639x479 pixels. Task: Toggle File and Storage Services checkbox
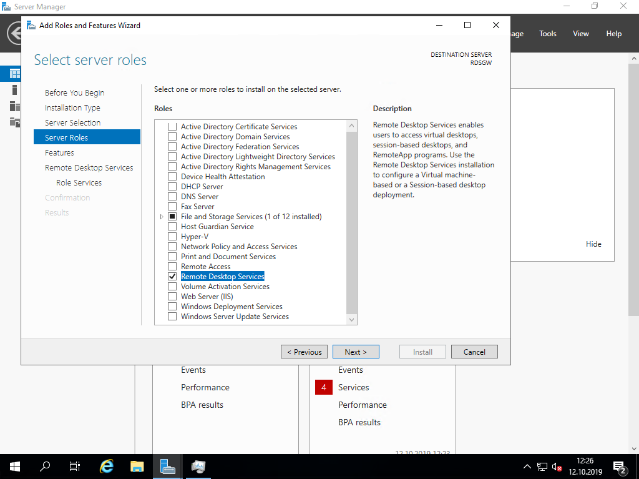tap(172, 217)
